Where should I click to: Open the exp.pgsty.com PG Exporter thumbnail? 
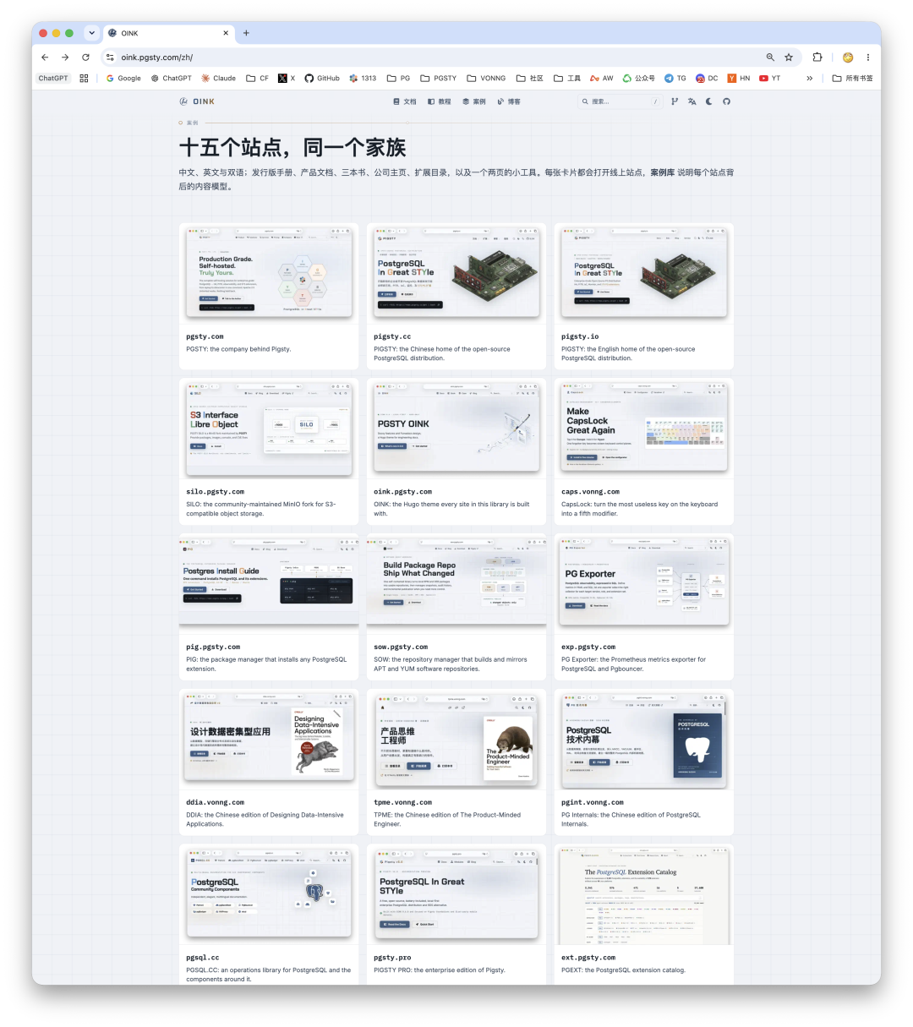pyautogui.click(x=644, y=582)
